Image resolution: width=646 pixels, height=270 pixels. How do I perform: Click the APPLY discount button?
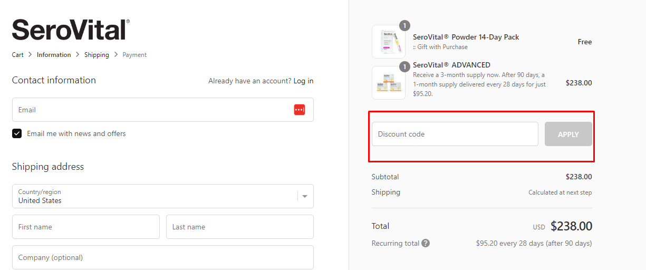tap(568, 134)
